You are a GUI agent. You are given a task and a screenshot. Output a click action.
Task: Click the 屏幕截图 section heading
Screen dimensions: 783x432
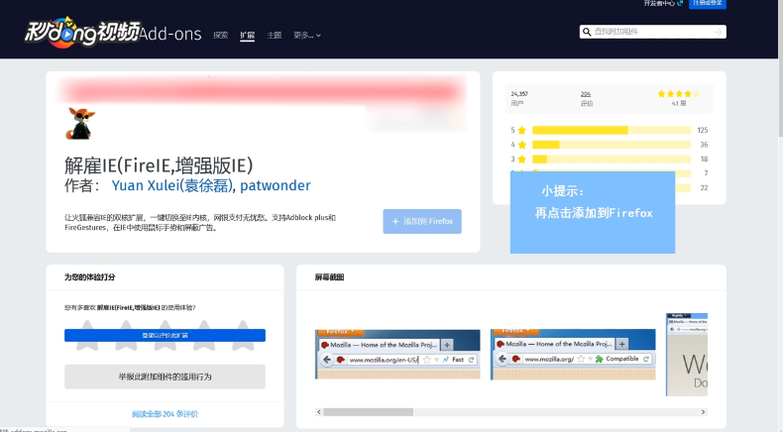330,277
